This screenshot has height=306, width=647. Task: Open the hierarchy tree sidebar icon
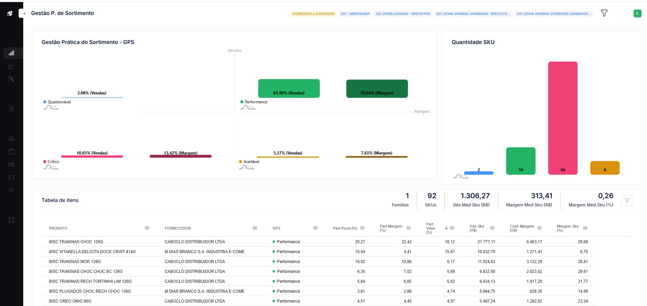coord(12,139)
